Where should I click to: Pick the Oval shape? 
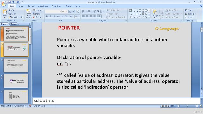[143, 10]
